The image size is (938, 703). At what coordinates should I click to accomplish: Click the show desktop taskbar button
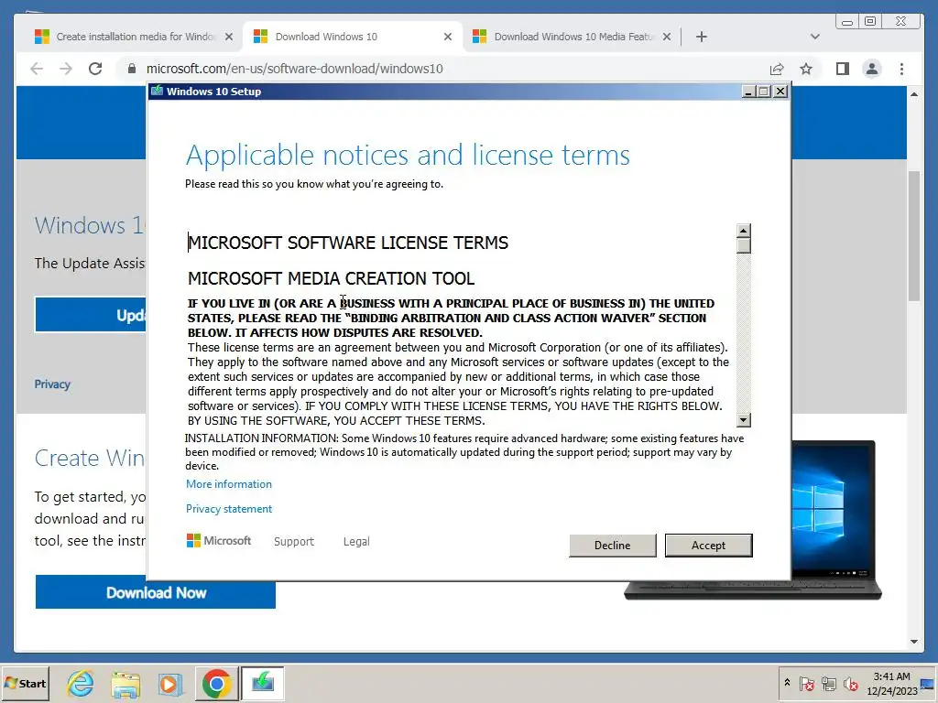tap(929, 683)
